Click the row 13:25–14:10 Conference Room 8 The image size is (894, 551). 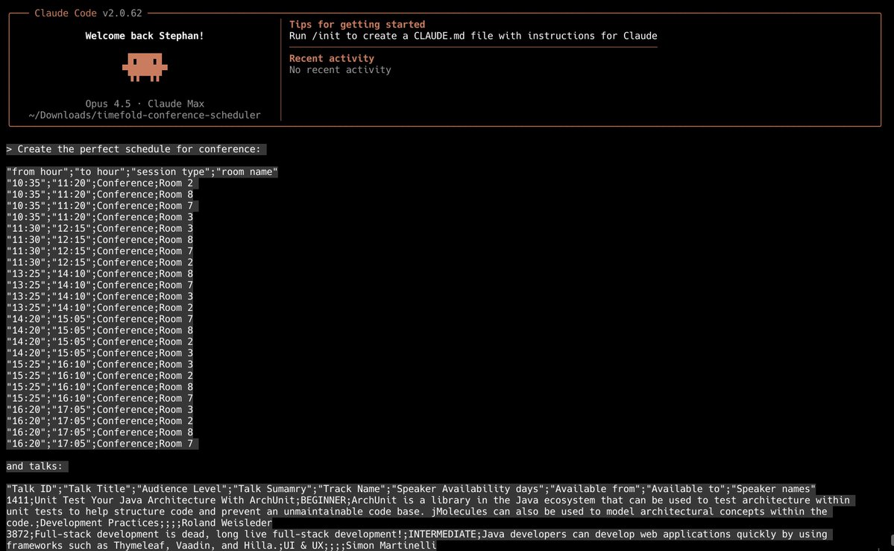pos(100,274)
